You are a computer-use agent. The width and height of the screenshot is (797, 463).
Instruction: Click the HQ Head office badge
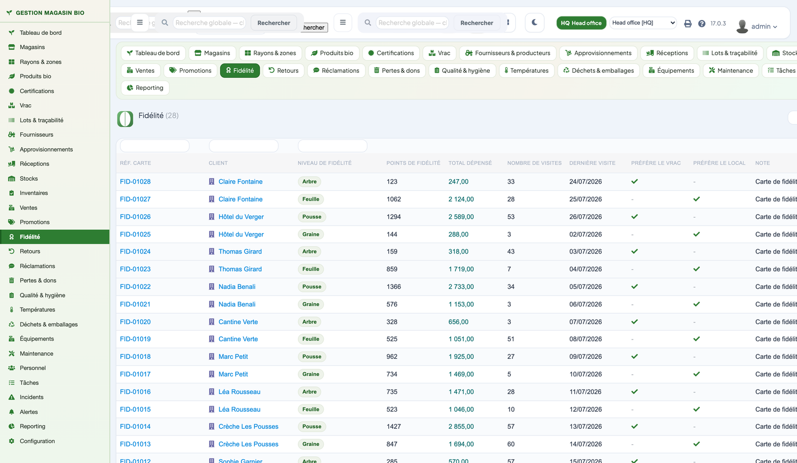(581, 23)
